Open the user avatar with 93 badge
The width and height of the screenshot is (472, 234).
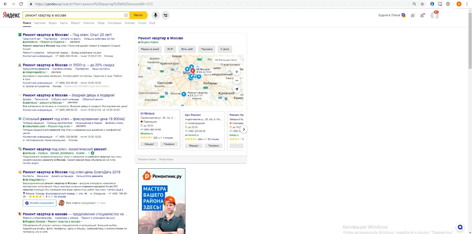pos(434,15)
